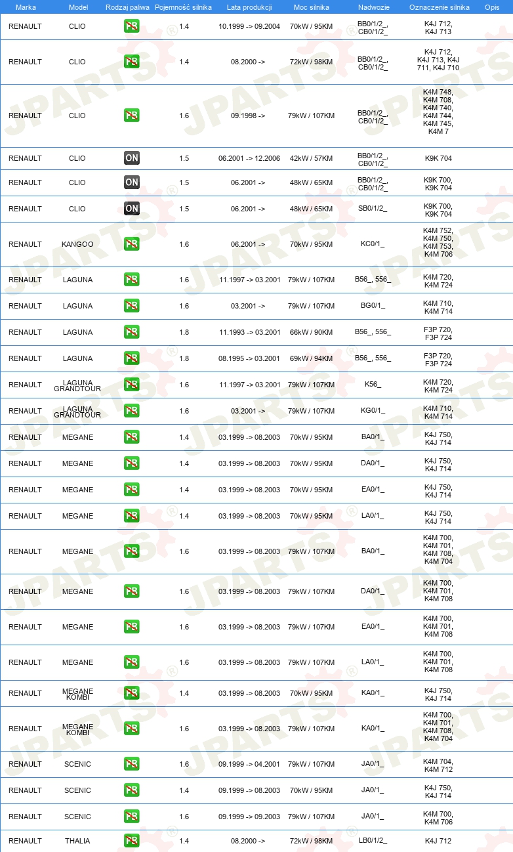Click the engine codes K4M 704, K4M 712 cell
The image size is (513, 852).
[x=438, y=764]
